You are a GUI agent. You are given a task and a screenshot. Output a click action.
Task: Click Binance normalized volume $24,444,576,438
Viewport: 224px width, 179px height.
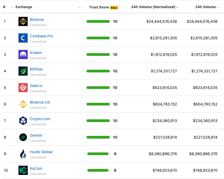[162, 21]
